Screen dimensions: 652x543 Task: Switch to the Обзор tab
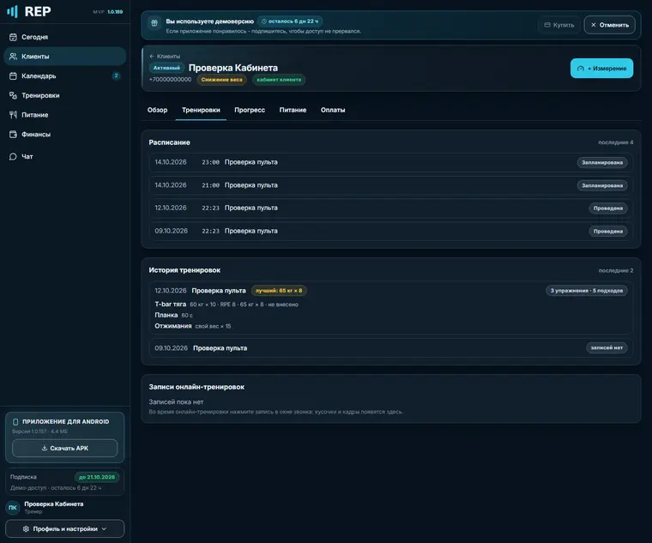tap(157, 110)
